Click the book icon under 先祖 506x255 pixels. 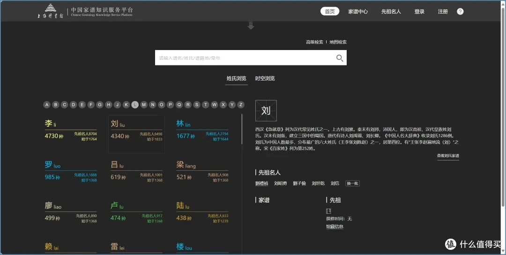(x=328, y=211)
